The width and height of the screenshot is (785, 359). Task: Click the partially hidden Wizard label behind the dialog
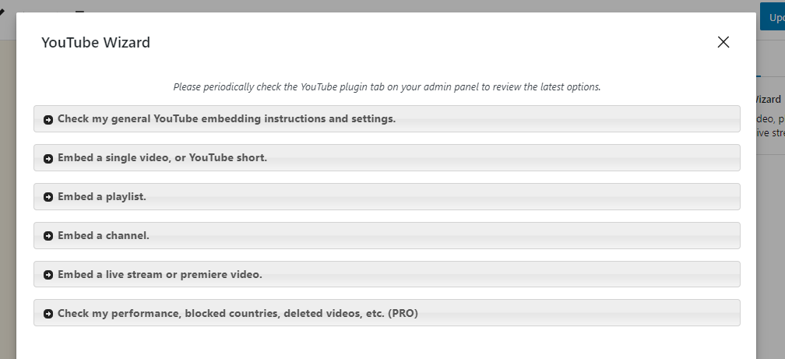tap(769, 99)
